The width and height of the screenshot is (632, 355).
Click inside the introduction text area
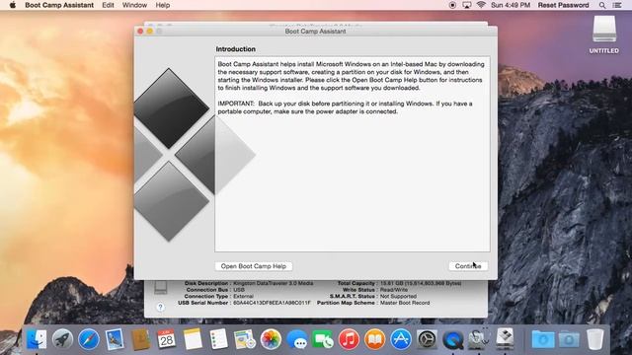(x=353, y=154)
